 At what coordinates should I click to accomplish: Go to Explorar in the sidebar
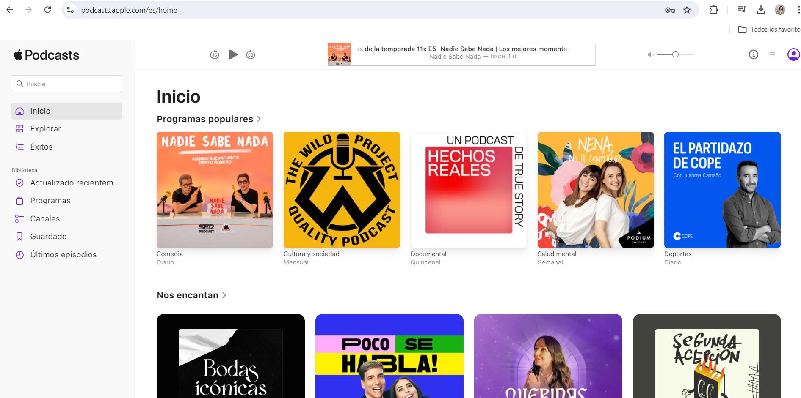click(45, 129)
